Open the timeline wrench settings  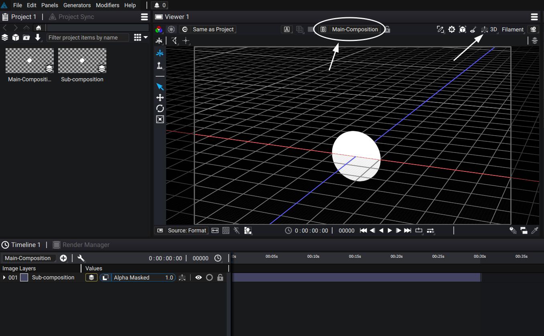81,258
